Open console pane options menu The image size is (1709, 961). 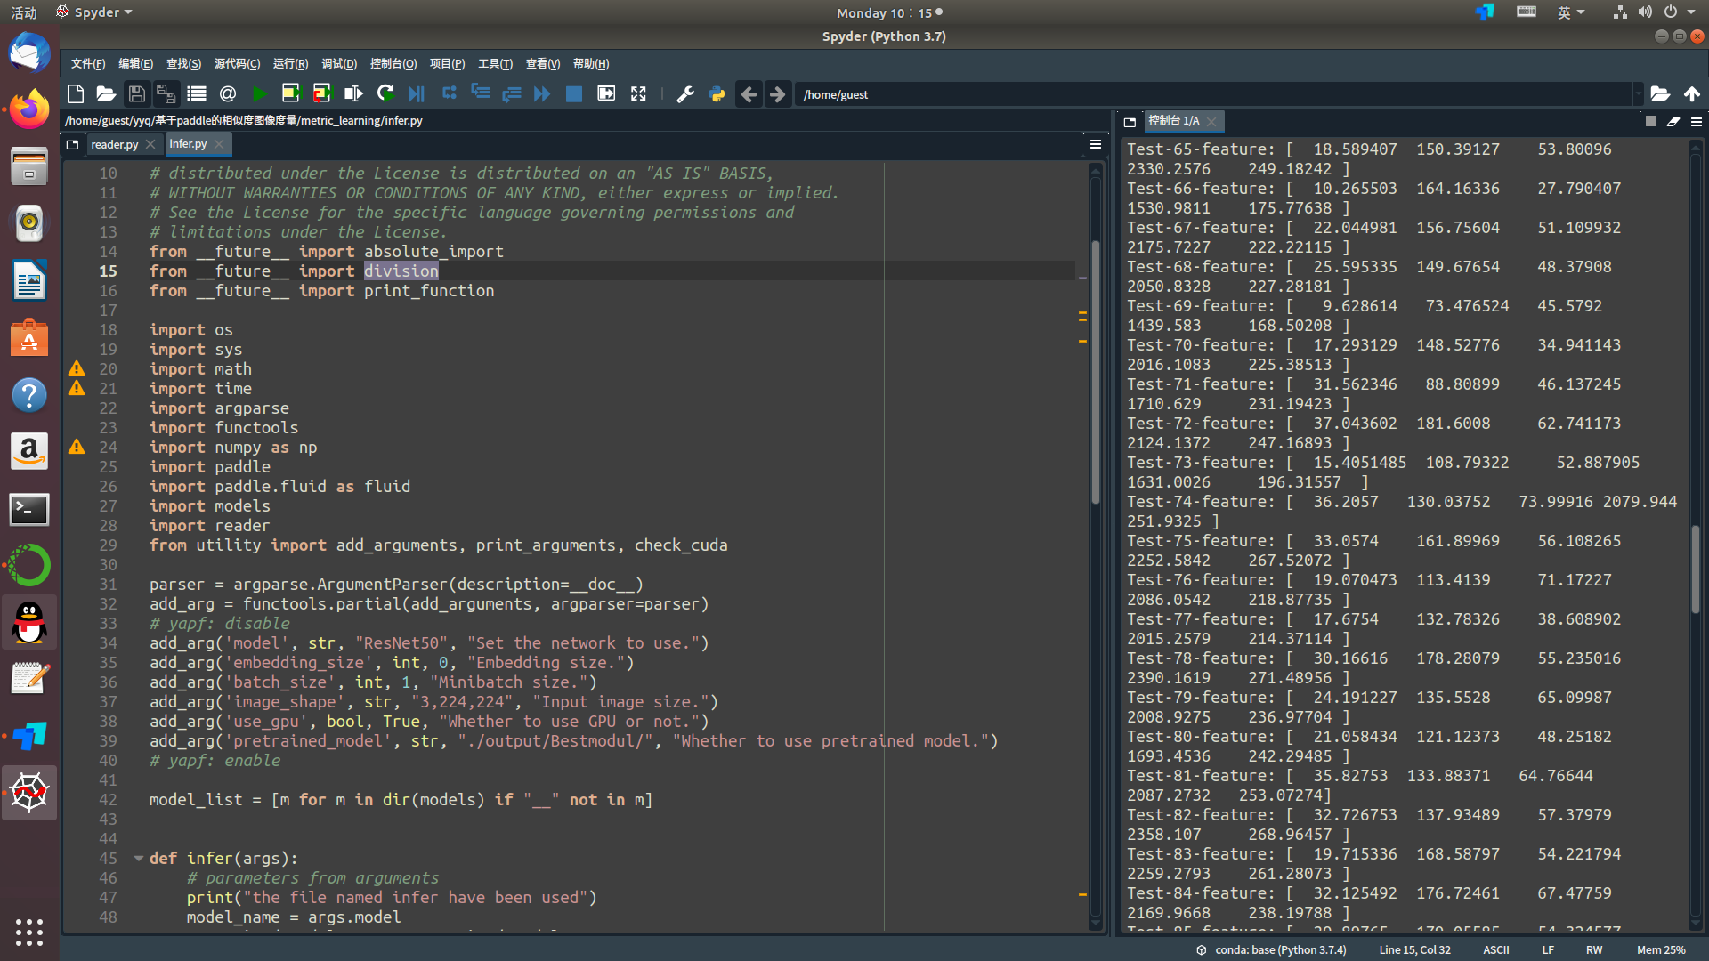pyautogui.click(x=1697, y=122)
